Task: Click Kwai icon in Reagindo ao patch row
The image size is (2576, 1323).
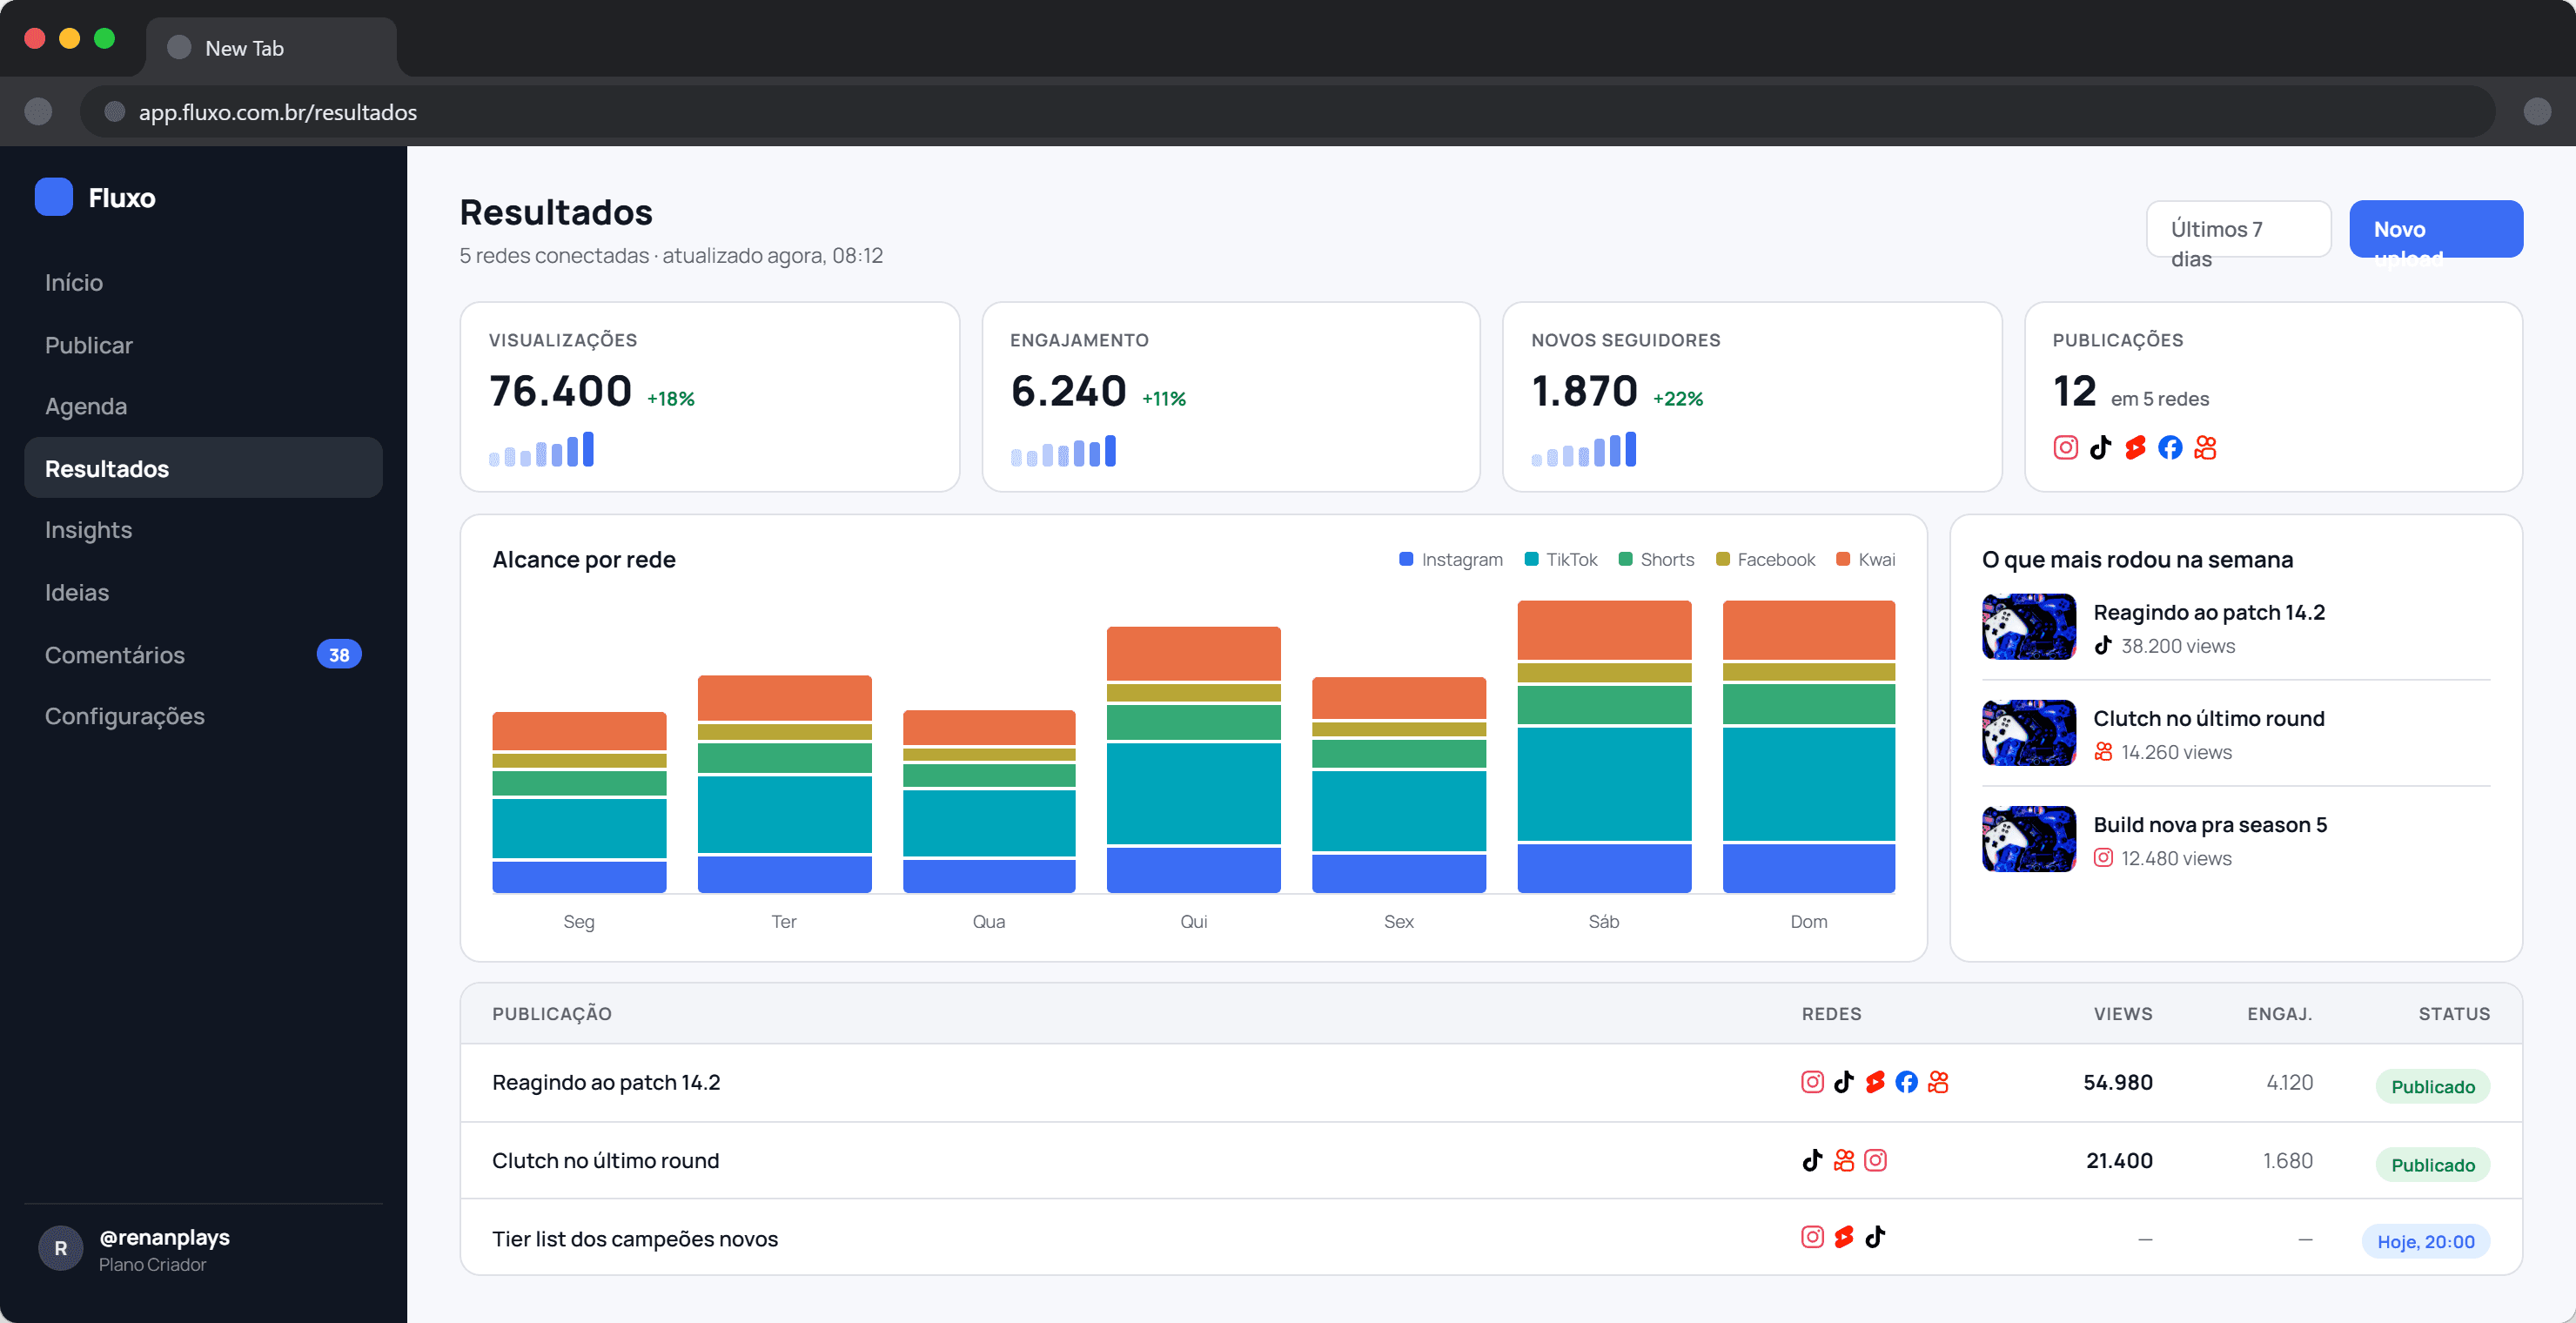Action: [x=1938, y=1082]
